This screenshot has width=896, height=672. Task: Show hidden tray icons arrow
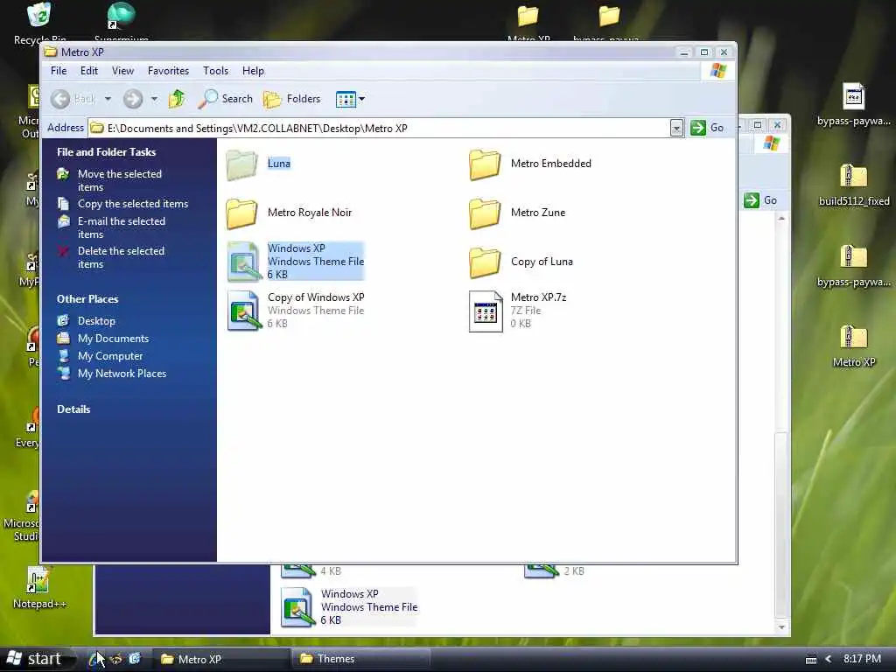(829, 659)
